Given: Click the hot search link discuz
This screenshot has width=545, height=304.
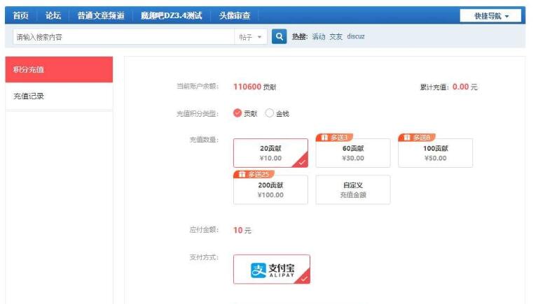Looking at the screenshot, I should (355, 37).
